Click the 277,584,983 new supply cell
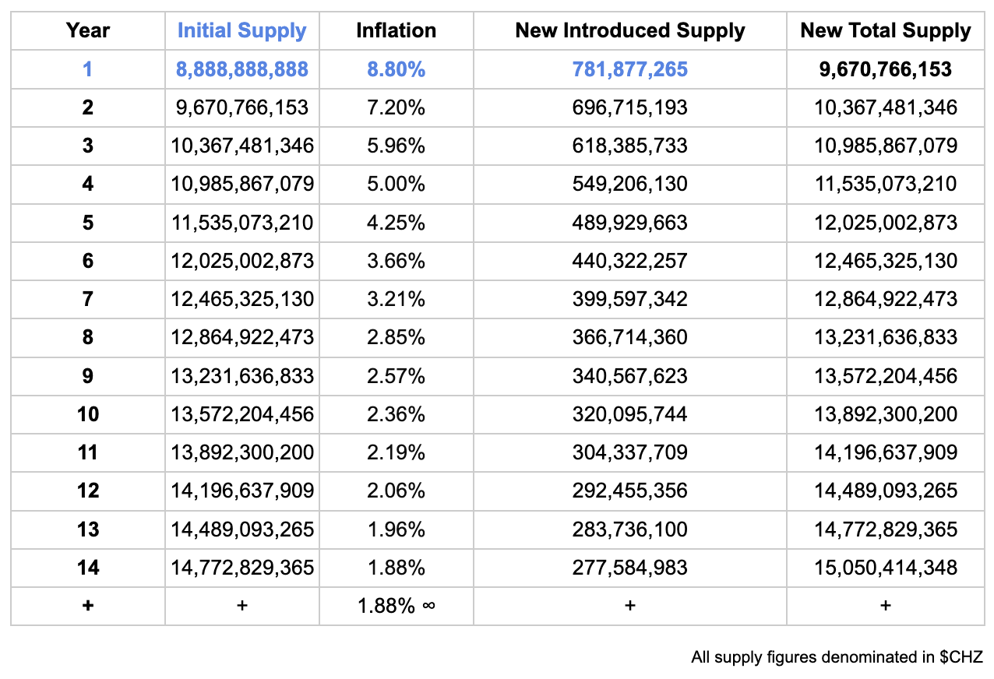Image resolution: width=994 pixels, height=679 pixels. click(629, 568)
